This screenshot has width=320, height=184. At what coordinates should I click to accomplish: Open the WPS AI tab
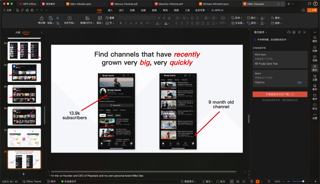click(x=217, y=10)
